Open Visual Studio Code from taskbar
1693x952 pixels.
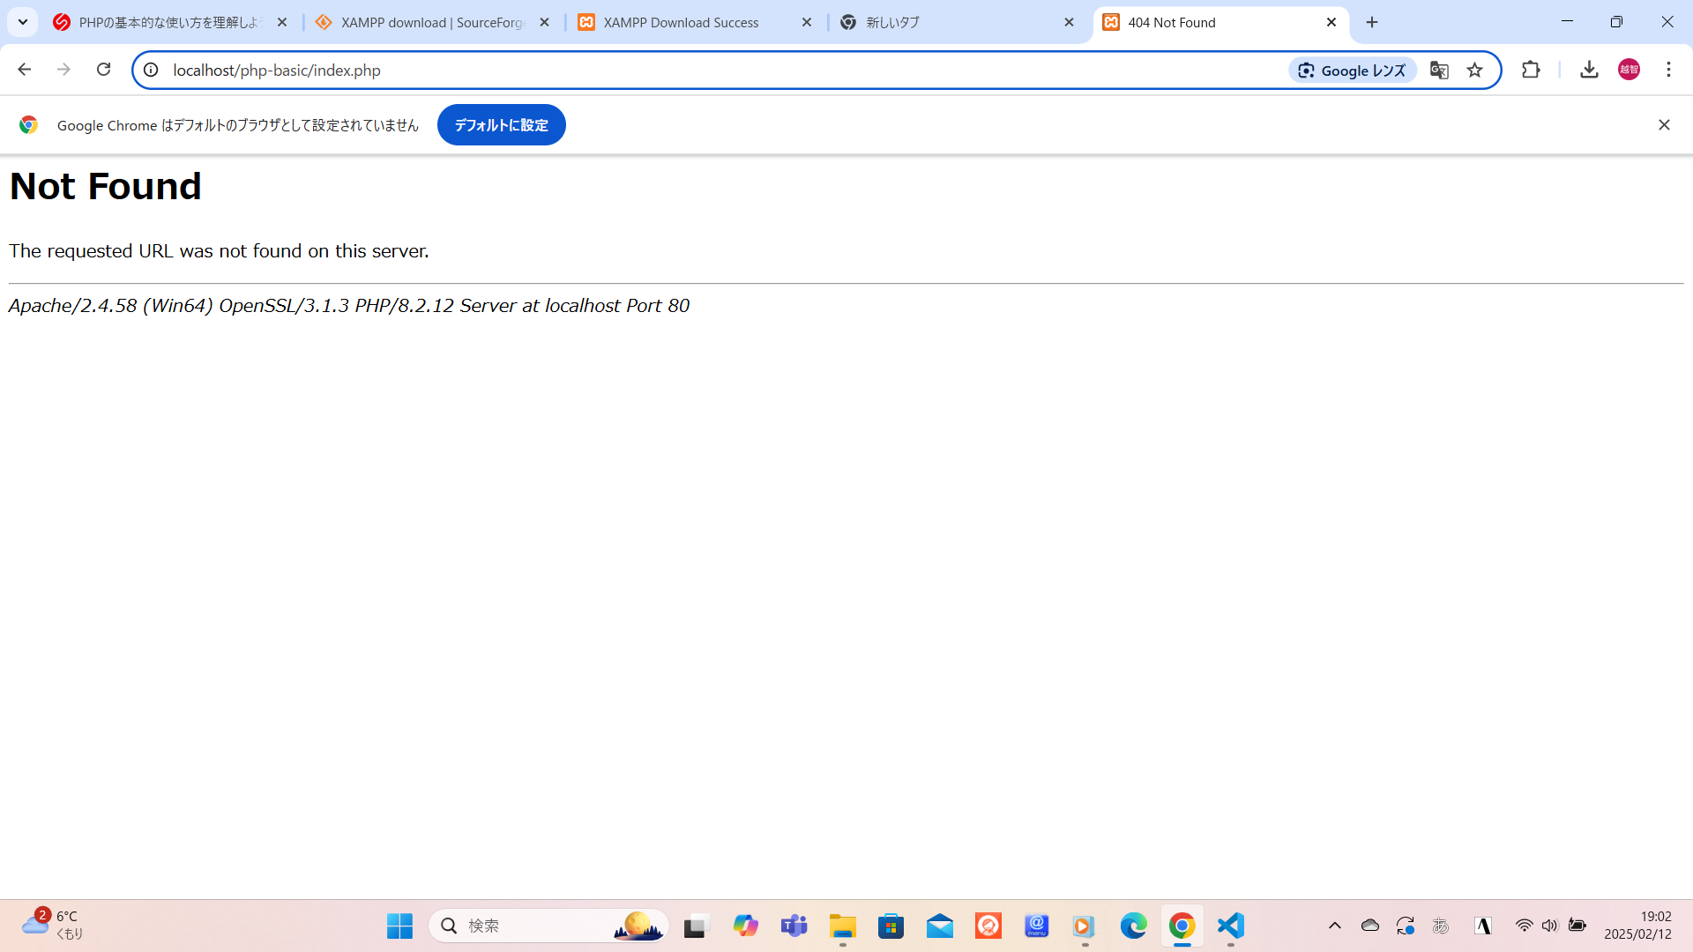click(1231, 926)
